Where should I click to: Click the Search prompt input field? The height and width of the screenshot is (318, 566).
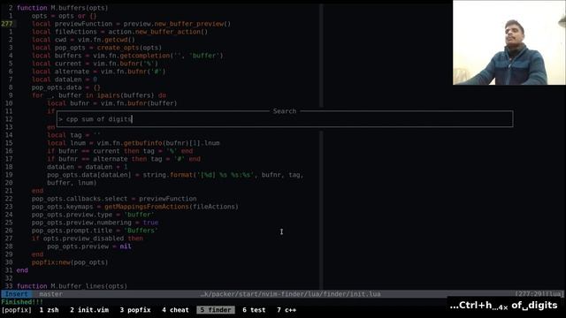(285, 119)
